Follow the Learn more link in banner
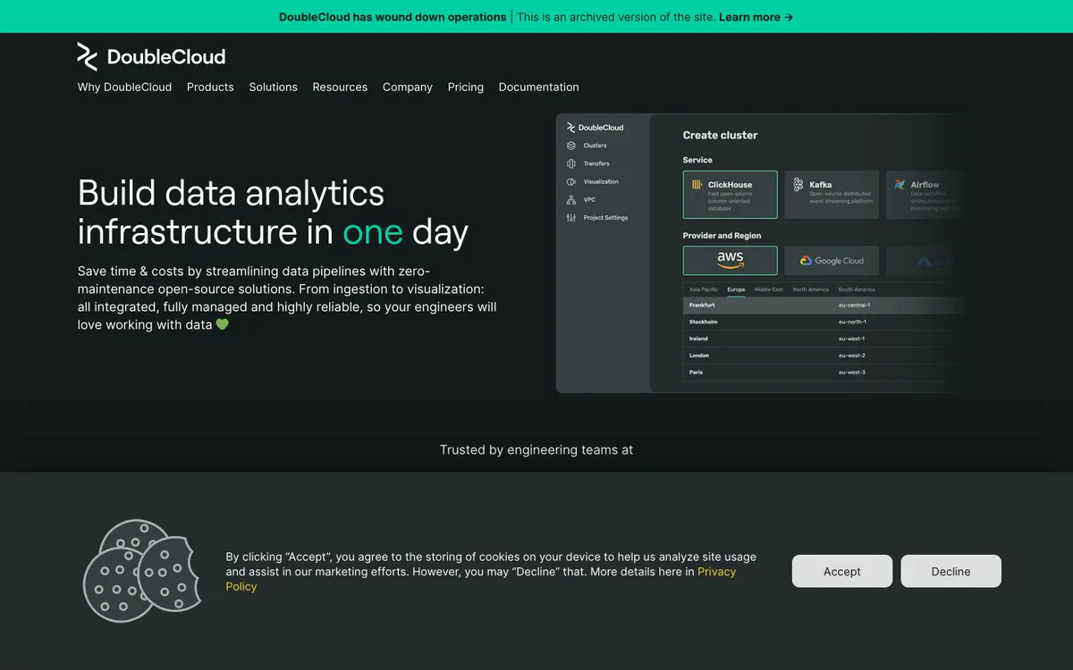The width and height of the screenshot is (1073, 670). coord(756,17)
